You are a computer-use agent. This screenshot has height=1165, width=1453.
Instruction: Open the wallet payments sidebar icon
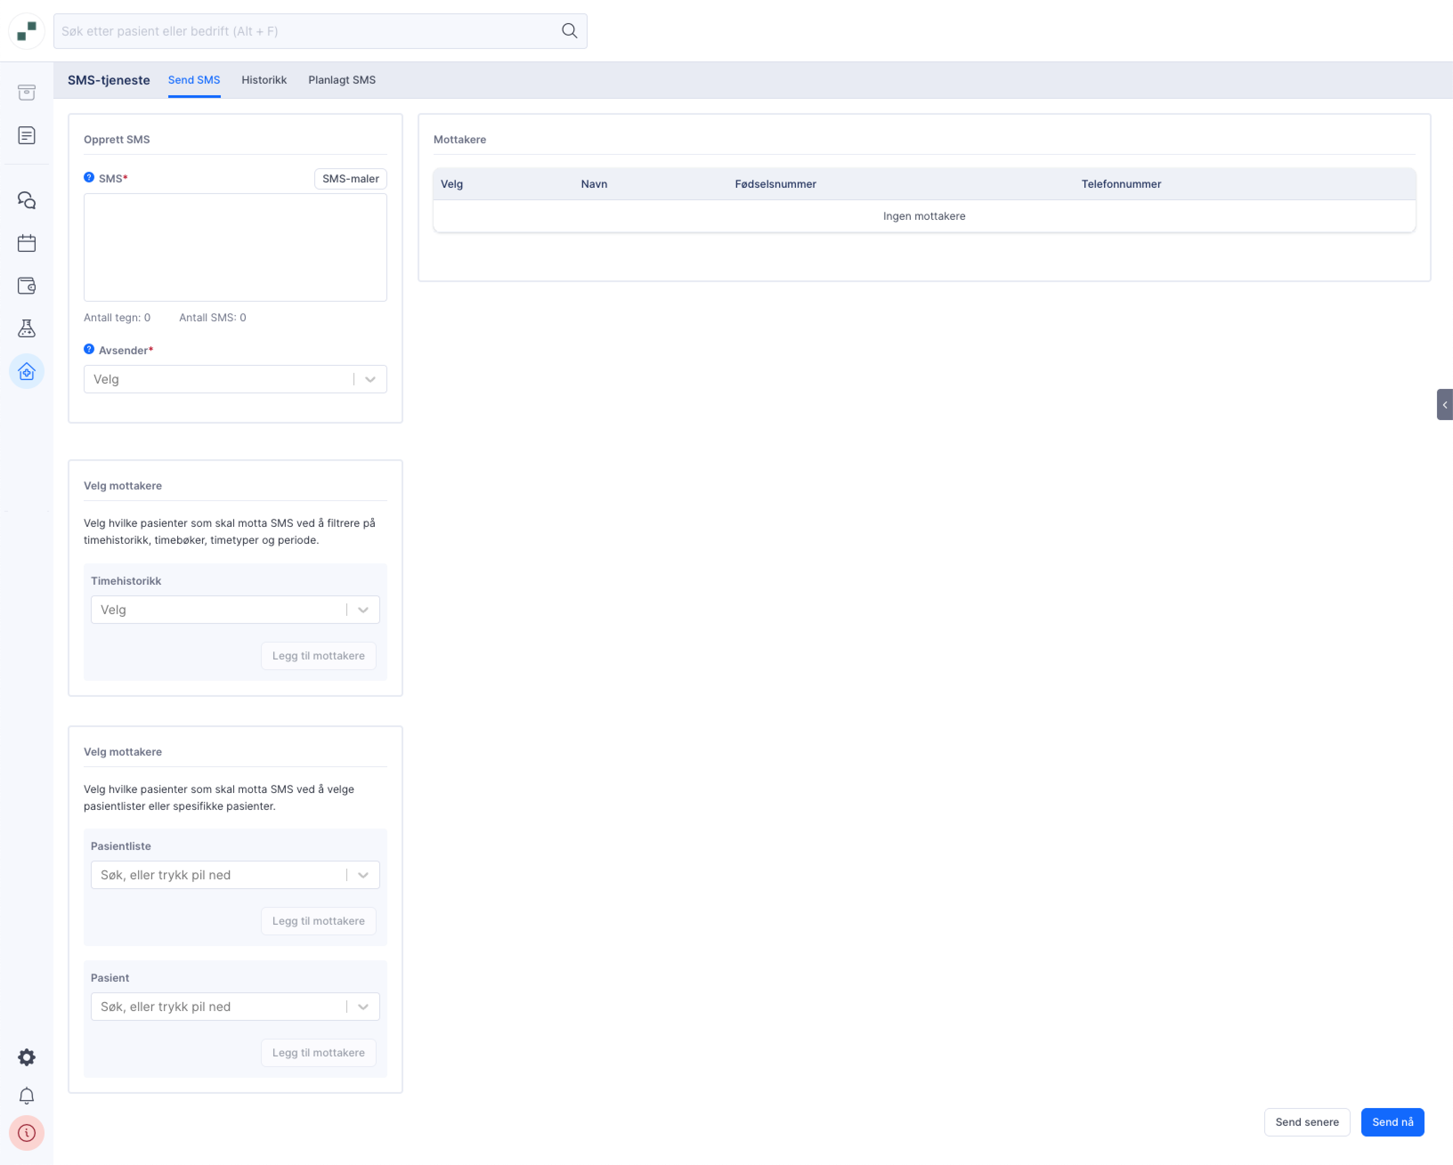click(x=26, y=286)
